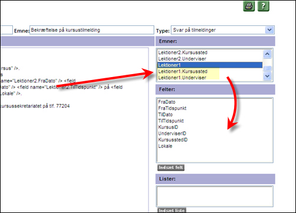The width and height of the screenshot is (296, 213).
Task: Click into the Emne subject input field
Action: pos(92,30)
